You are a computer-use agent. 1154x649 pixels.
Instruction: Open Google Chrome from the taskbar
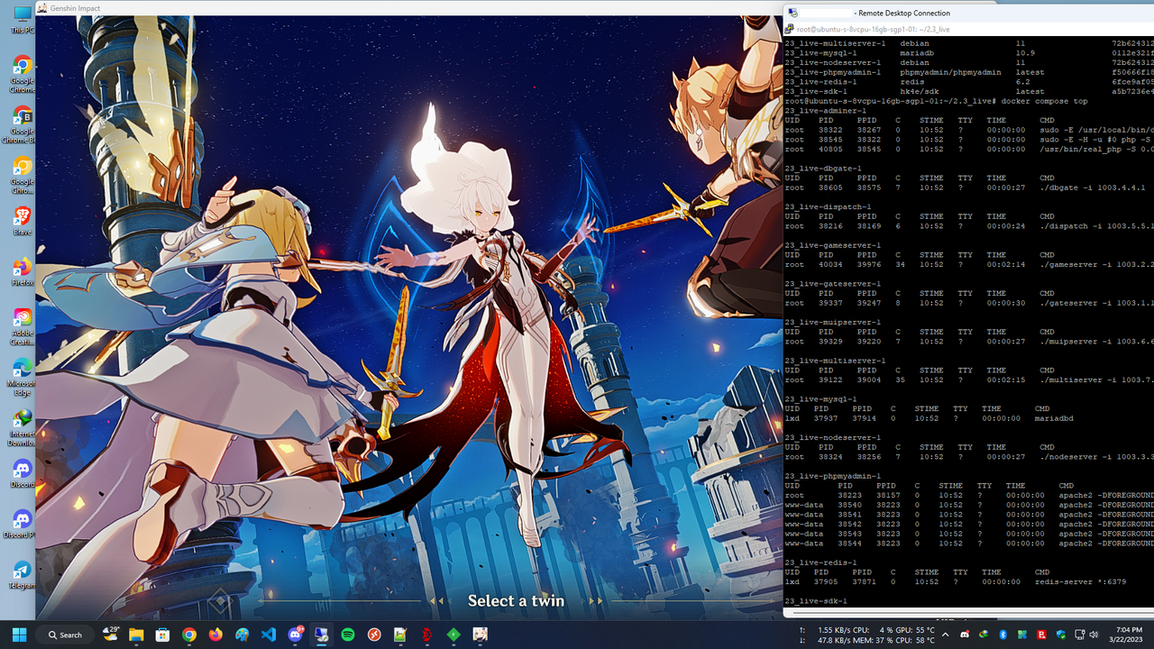(188, 635)
